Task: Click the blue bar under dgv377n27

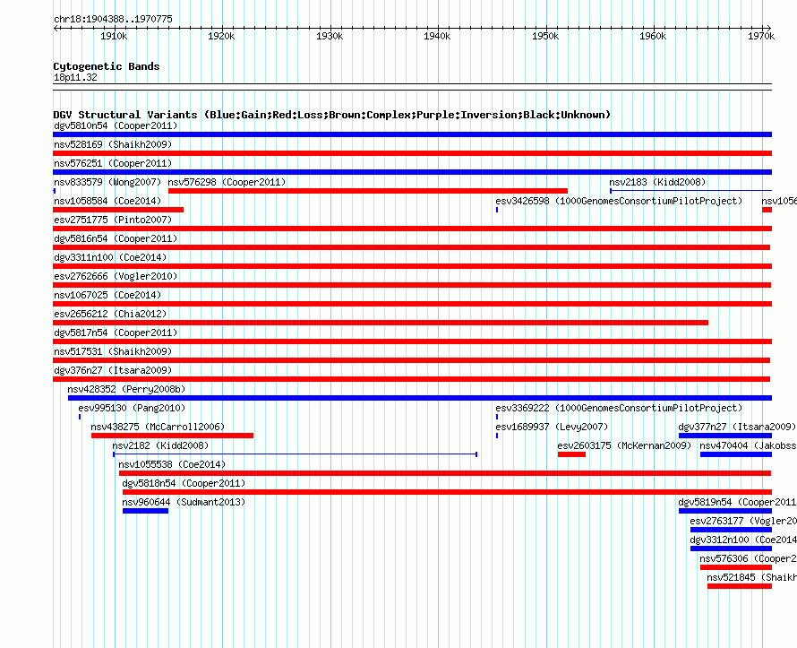Action: pyautogui.click(x=725, y=436)
